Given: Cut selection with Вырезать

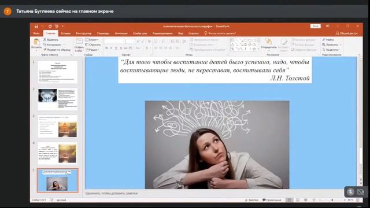Looking at the screenshot, I should (51, 40).
